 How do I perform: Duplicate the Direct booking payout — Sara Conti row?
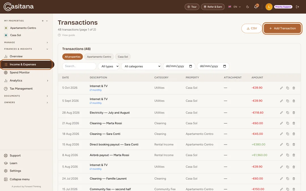click(288, 144)
